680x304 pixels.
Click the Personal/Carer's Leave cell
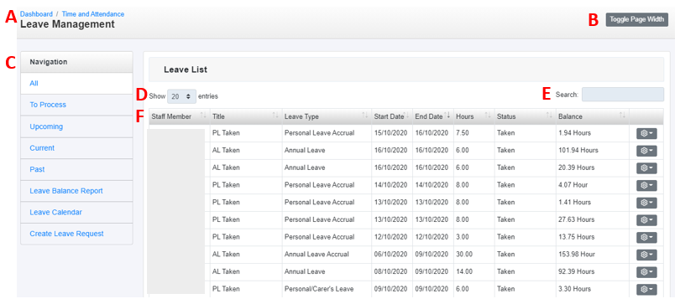(327, 289)
